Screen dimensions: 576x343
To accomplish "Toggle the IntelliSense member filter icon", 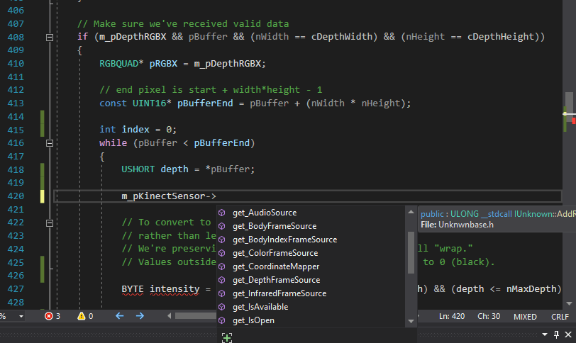I will (227, 338).
